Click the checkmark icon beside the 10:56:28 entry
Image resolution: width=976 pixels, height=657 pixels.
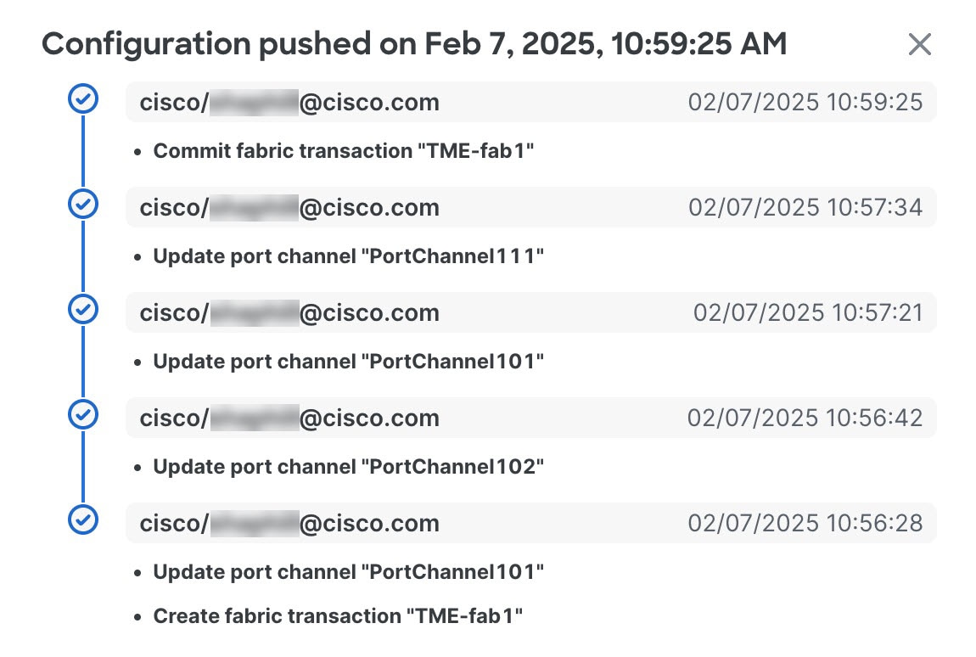[x=83, y=519]
